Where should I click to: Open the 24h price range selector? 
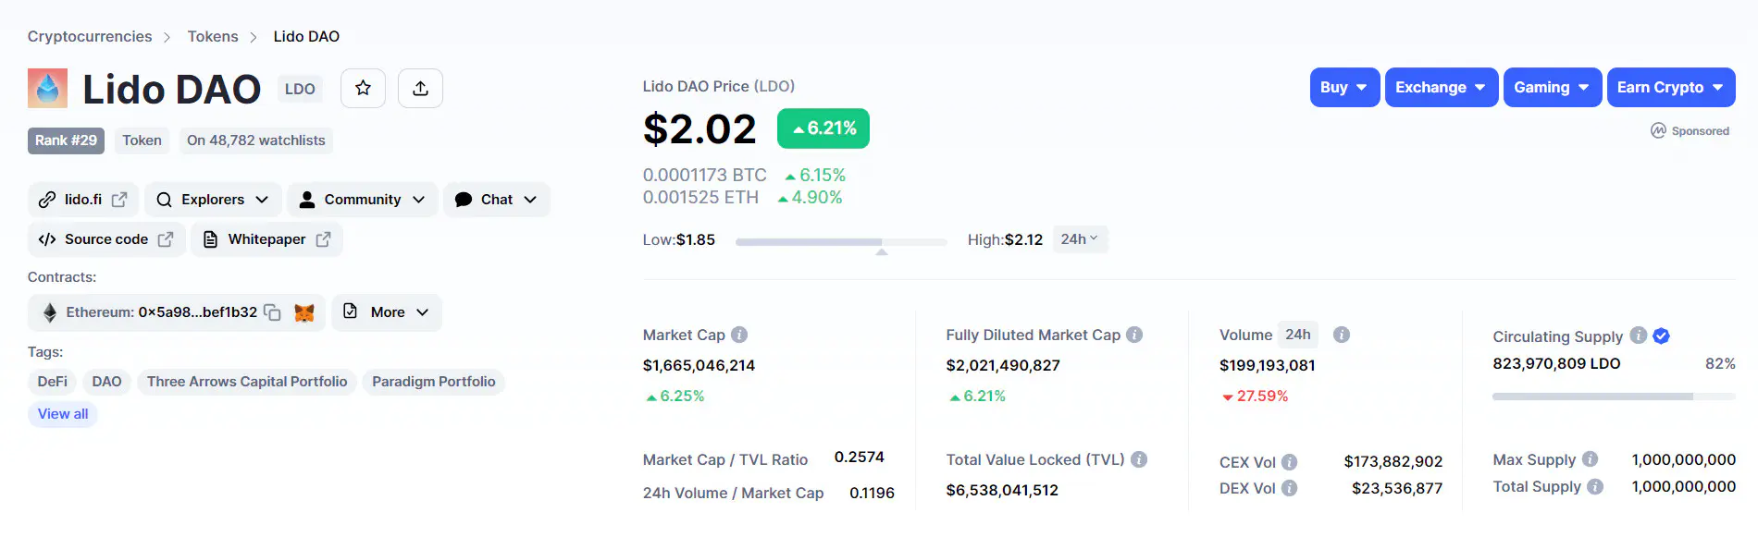coord(1080,239)
